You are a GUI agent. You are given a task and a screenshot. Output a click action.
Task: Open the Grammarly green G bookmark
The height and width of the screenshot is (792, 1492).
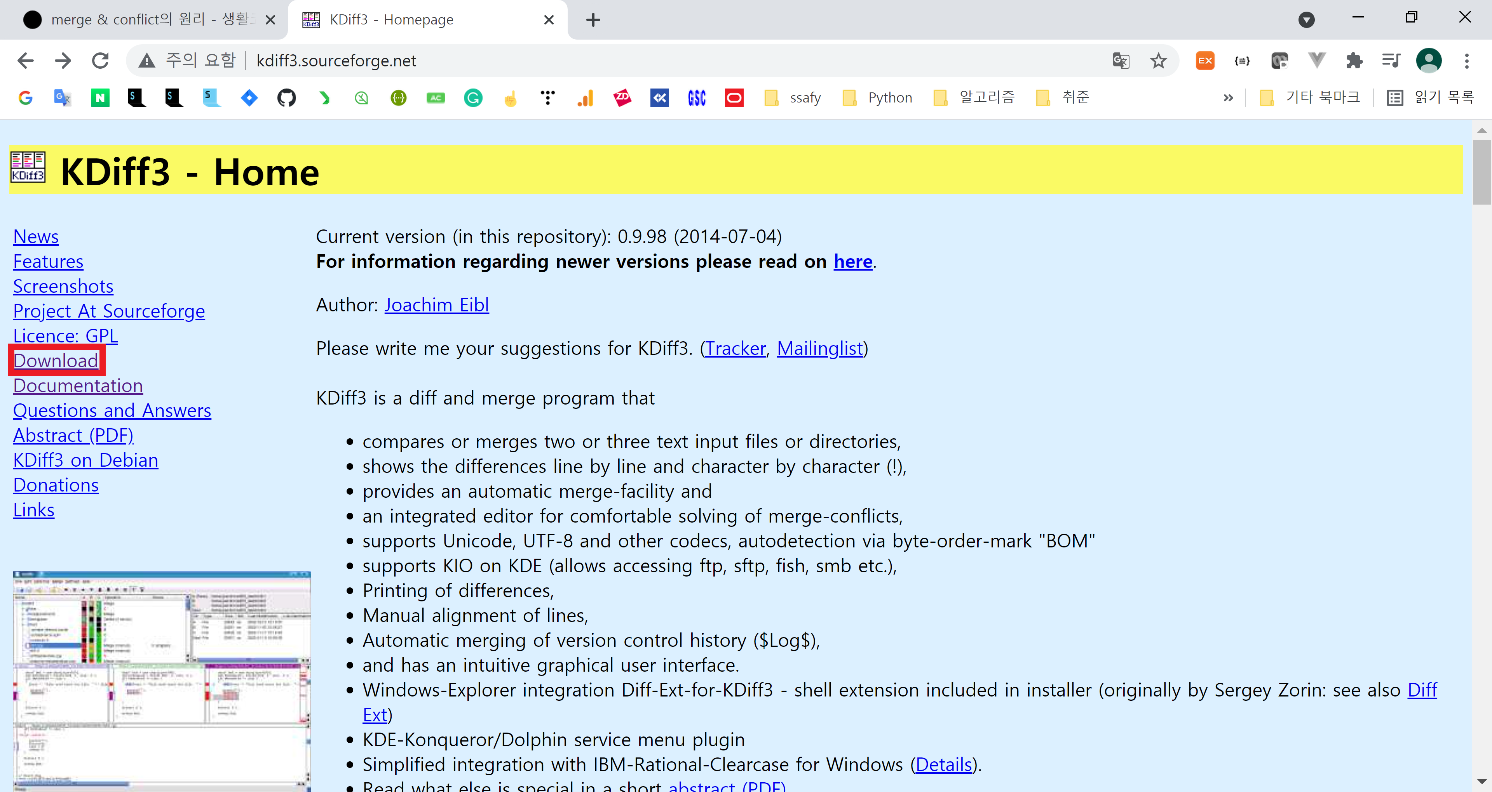pyautogui.click(x=472, y=98)
